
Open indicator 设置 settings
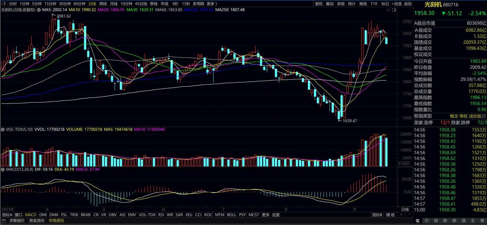[276, 215]
